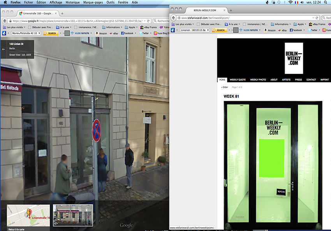Viewport: 331px width, 231px height.
Task: Click the Vuze frog logo in the Berlin-Weekly window toolbar
Action: pyautogui.click(x=173, y=30)
